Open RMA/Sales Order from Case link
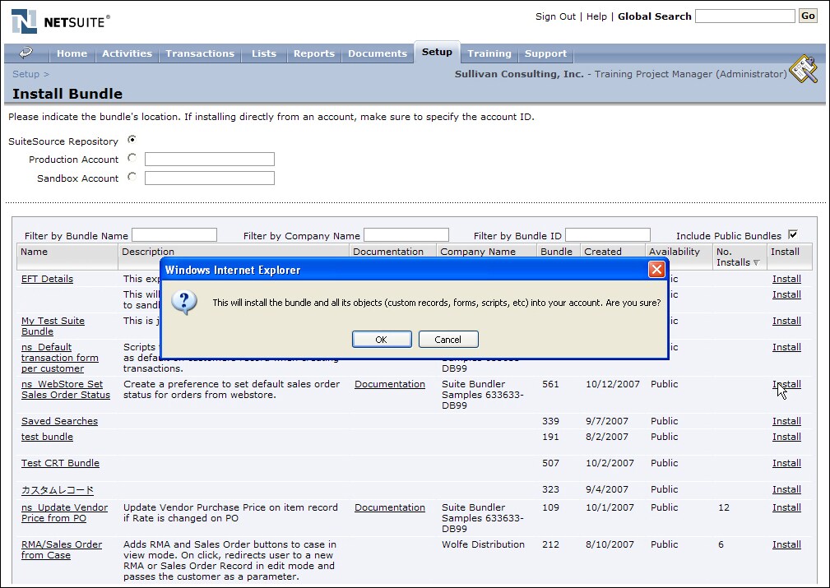This screenshot has height=588, width=830. tap(62, 550)
